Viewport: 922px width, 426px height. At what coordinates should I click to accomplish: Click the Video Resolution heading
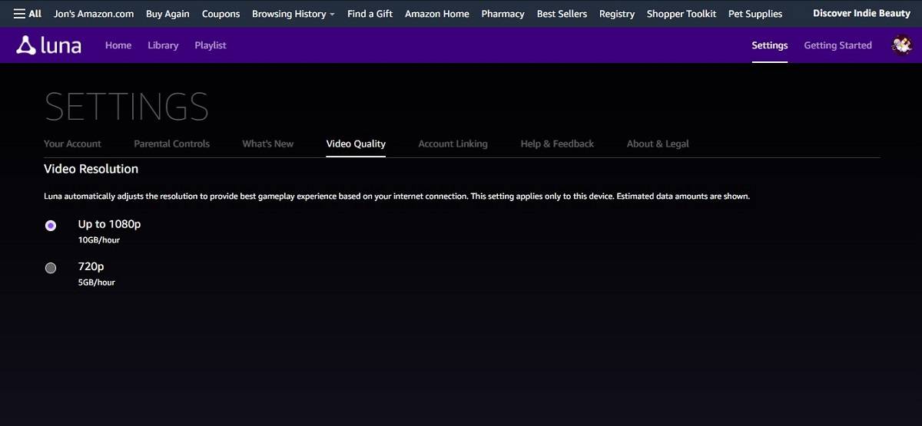tap(91, 169)
